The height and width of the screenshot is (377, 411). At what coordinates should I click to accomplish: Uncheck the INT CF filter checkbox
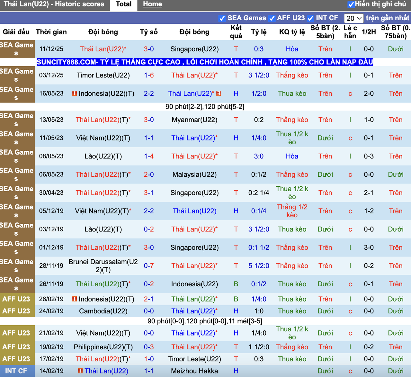[310, 18]
